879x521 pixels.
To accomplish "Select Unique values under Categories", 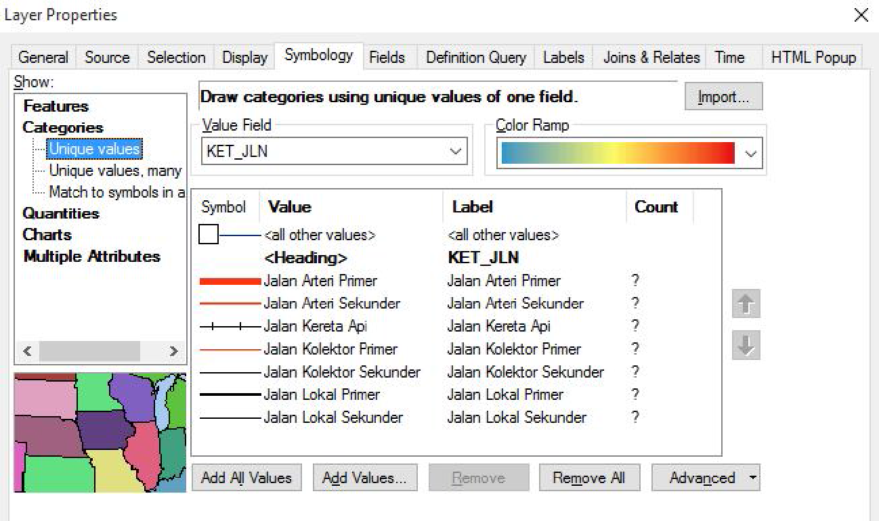I will pyautogui.click(x=95, y=149).
